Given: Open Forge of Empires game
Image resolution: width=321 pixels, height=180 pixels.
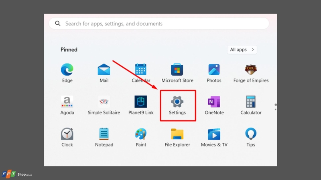Looking at the screenshot, I should 251,70.
